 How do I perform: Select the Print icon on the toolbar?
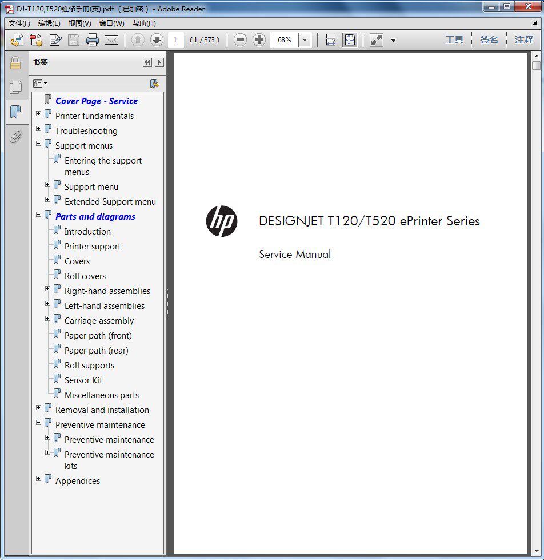93,40
